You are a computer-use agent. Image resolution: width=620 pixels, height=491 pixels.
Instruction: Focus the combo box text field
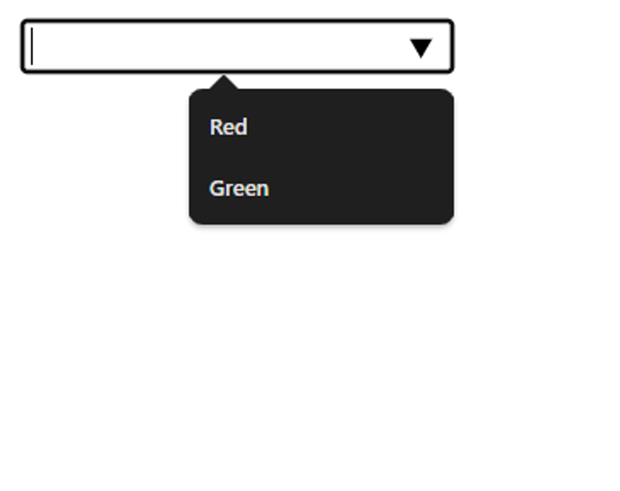(x=237, y=46)
